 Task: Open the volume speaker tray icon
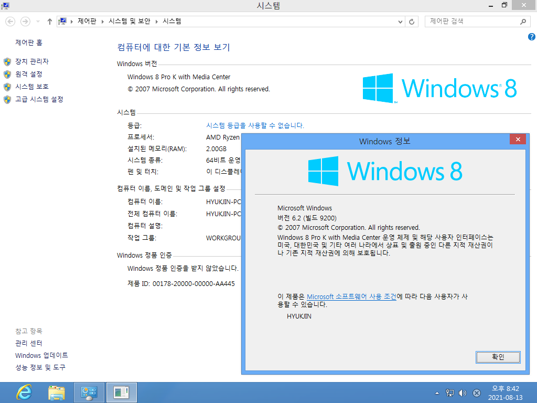(x=463, y=393)
